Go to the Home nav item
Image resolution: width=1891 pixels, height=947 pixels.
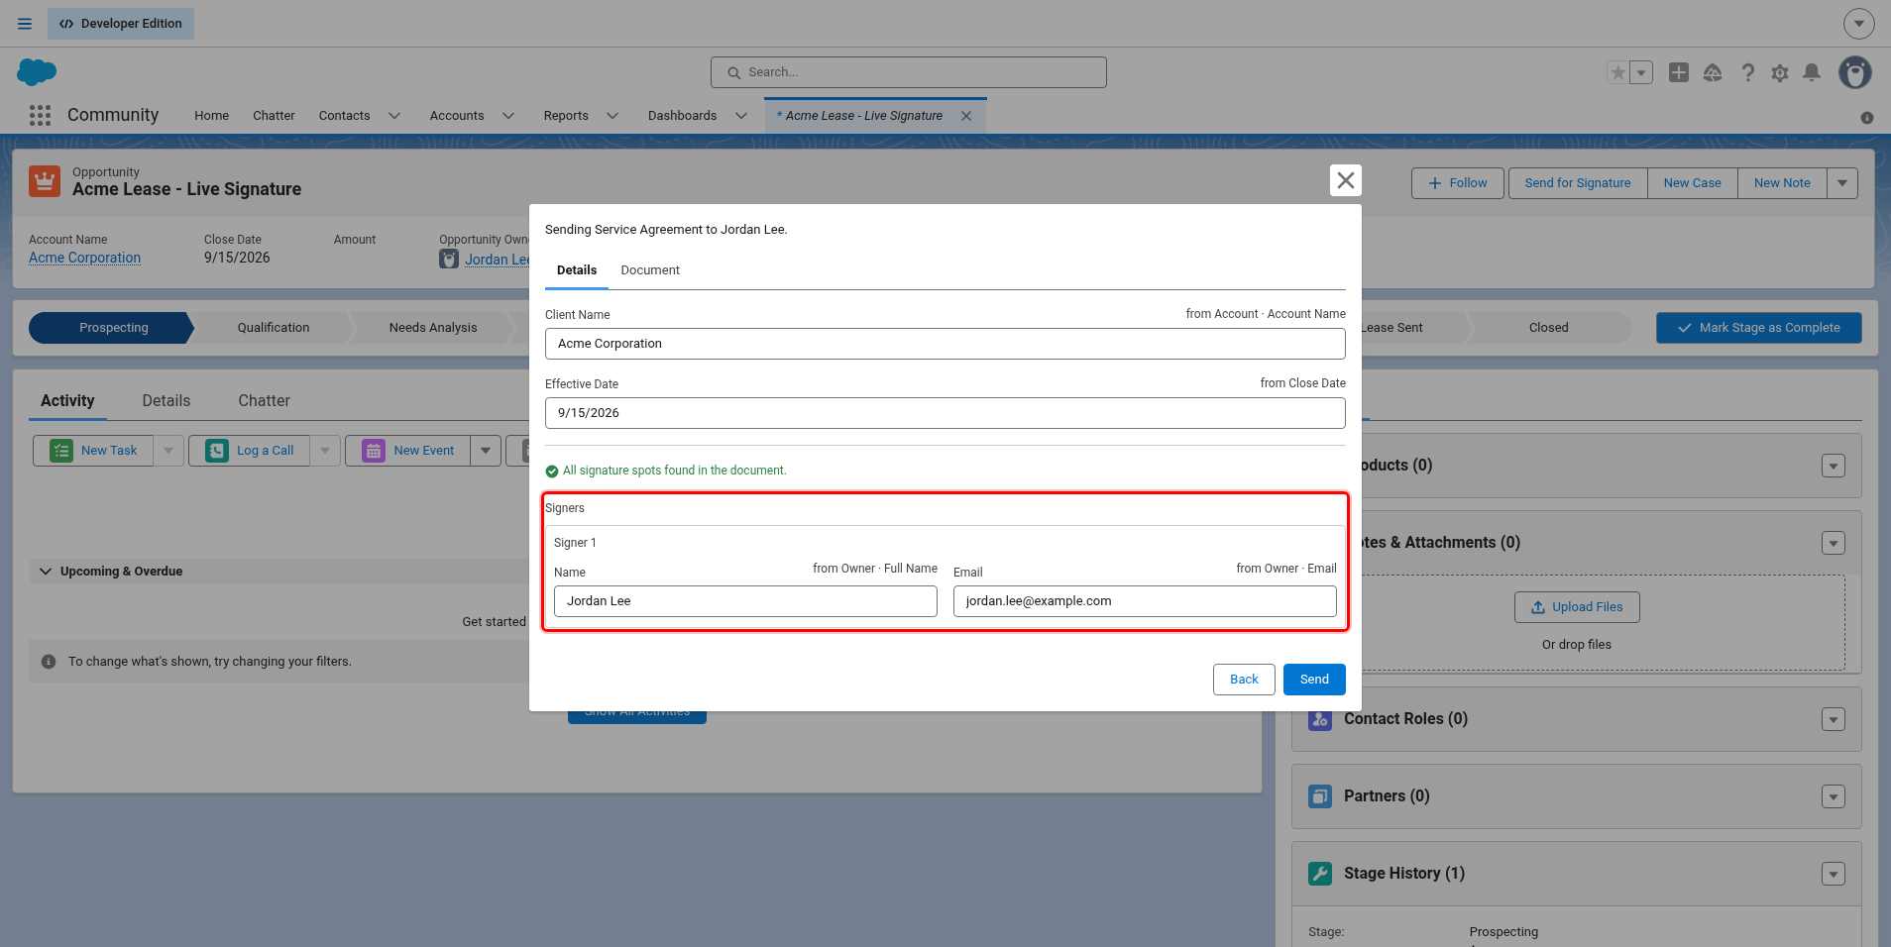click(211, 116)
